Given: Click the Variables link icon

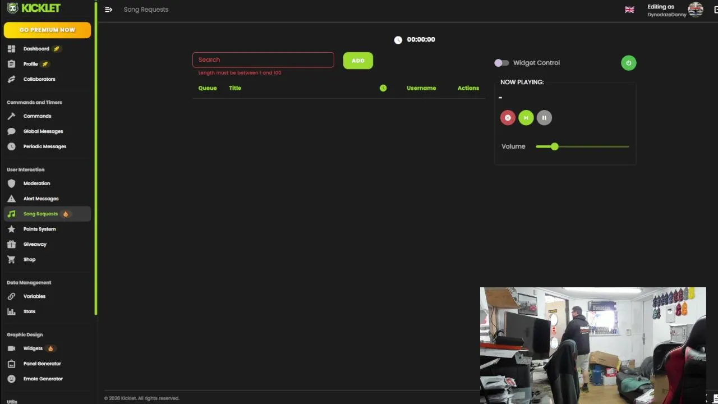Looking at the screenshot, I should (x=11, y=296).
